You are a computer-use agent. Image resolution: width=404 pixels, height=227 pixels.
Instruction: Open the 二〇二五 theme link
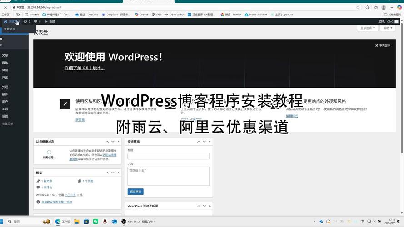(70, 195)
